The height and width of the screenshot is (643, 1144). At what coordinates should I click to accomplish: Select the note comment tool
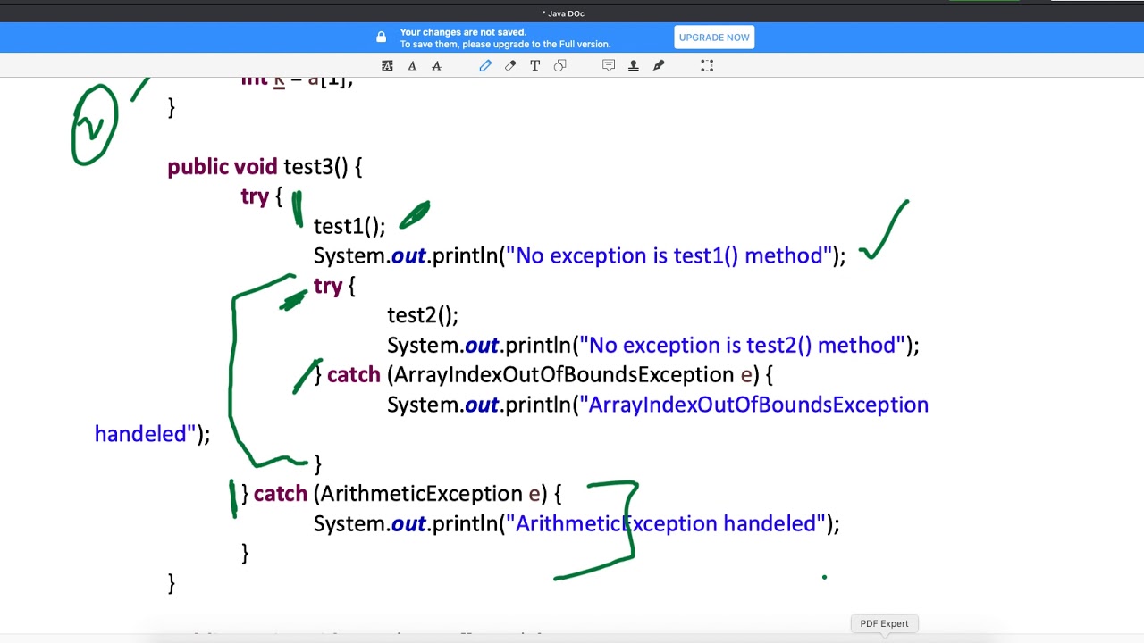pyautogui.click(x=609, y=65)
